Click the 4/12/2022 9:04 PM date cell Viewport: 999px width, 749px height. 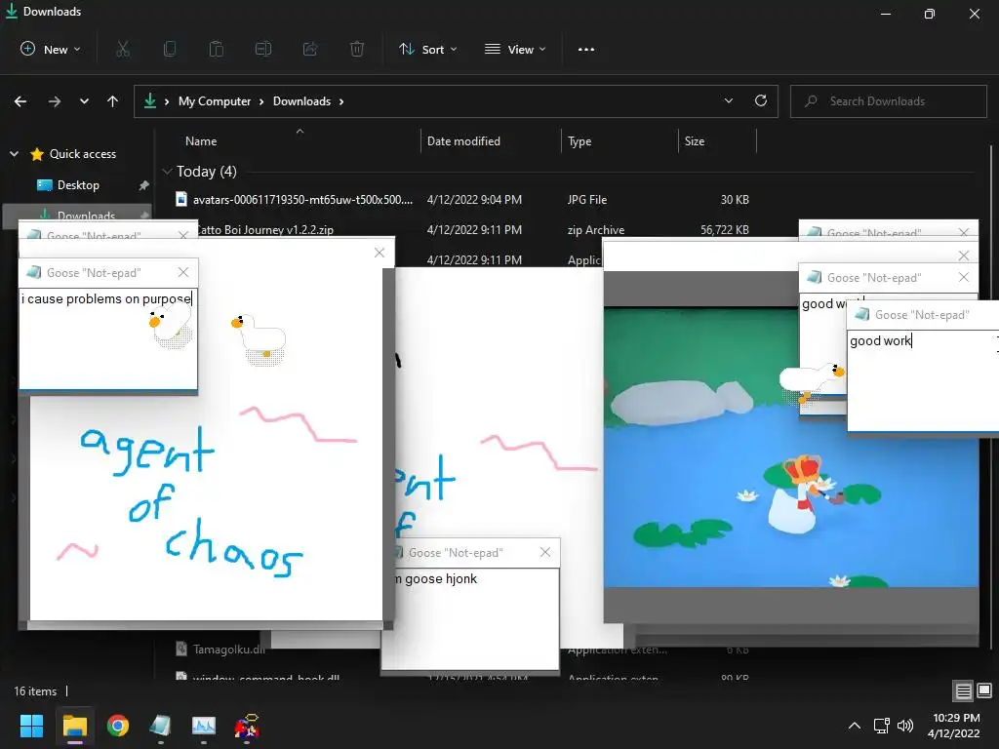474,199
